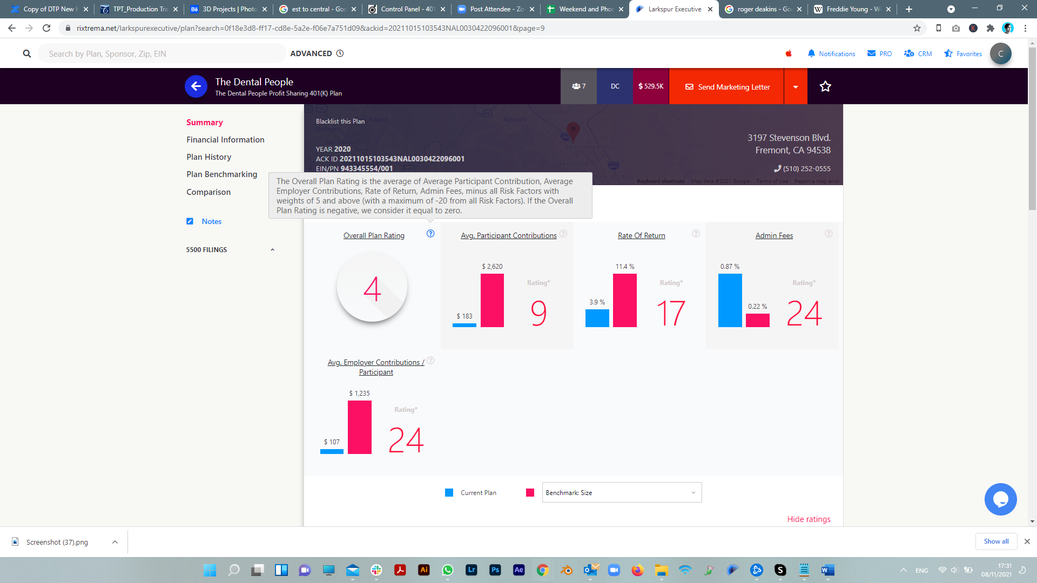This screenshot has height=583, width=1037.
Task: Click the search magnifier icon
Action: pos(27,54)
